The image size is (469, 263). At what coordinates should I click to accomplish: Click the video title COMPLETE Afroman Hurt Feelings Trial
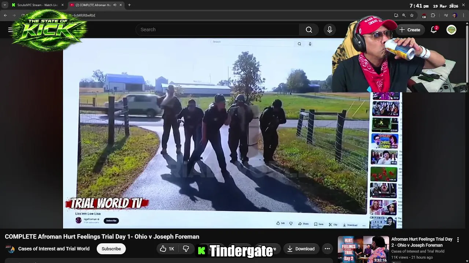pyautogui.click(x=102, y=237)
